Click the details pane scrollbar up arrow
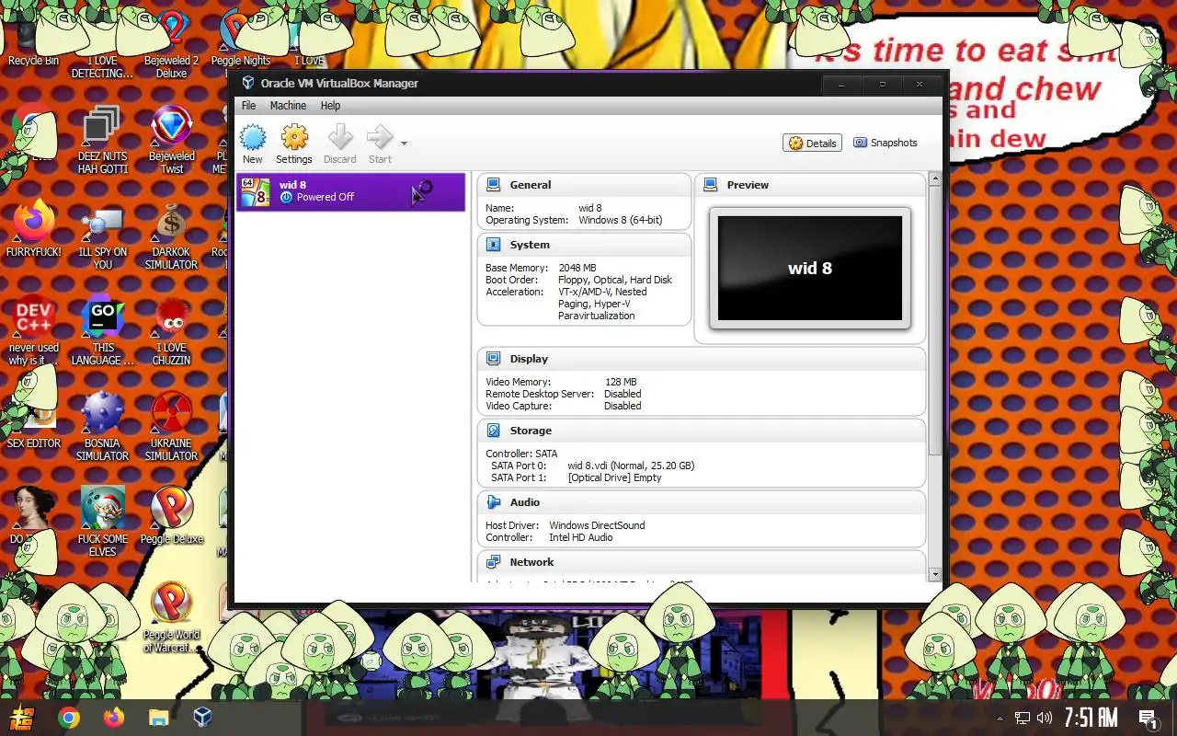The width and height of the screenshot is (1177, 736). [x=935, y=178]
